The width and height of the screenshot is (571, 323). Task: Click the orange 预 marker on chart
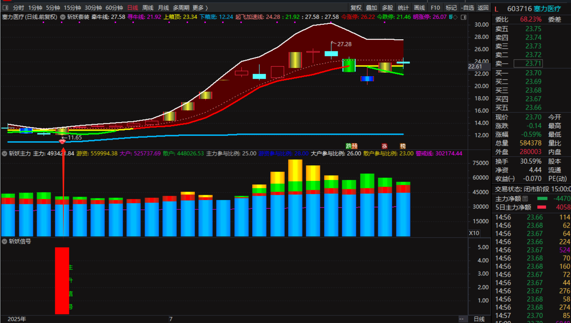[355, 146]
